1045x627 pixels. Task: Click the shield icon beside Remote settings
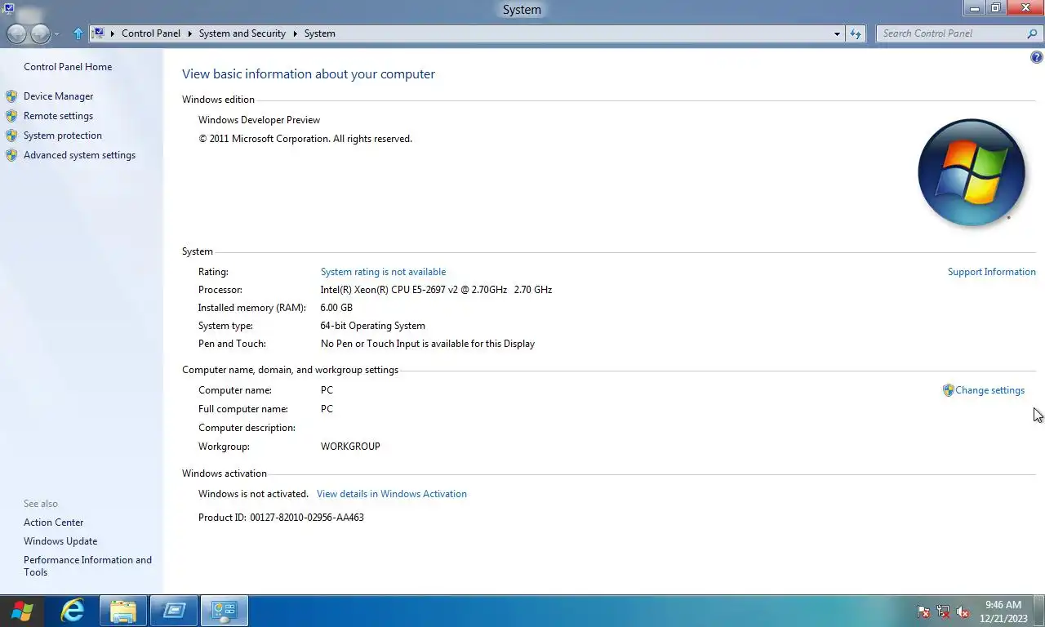click(x=11, y=116)
